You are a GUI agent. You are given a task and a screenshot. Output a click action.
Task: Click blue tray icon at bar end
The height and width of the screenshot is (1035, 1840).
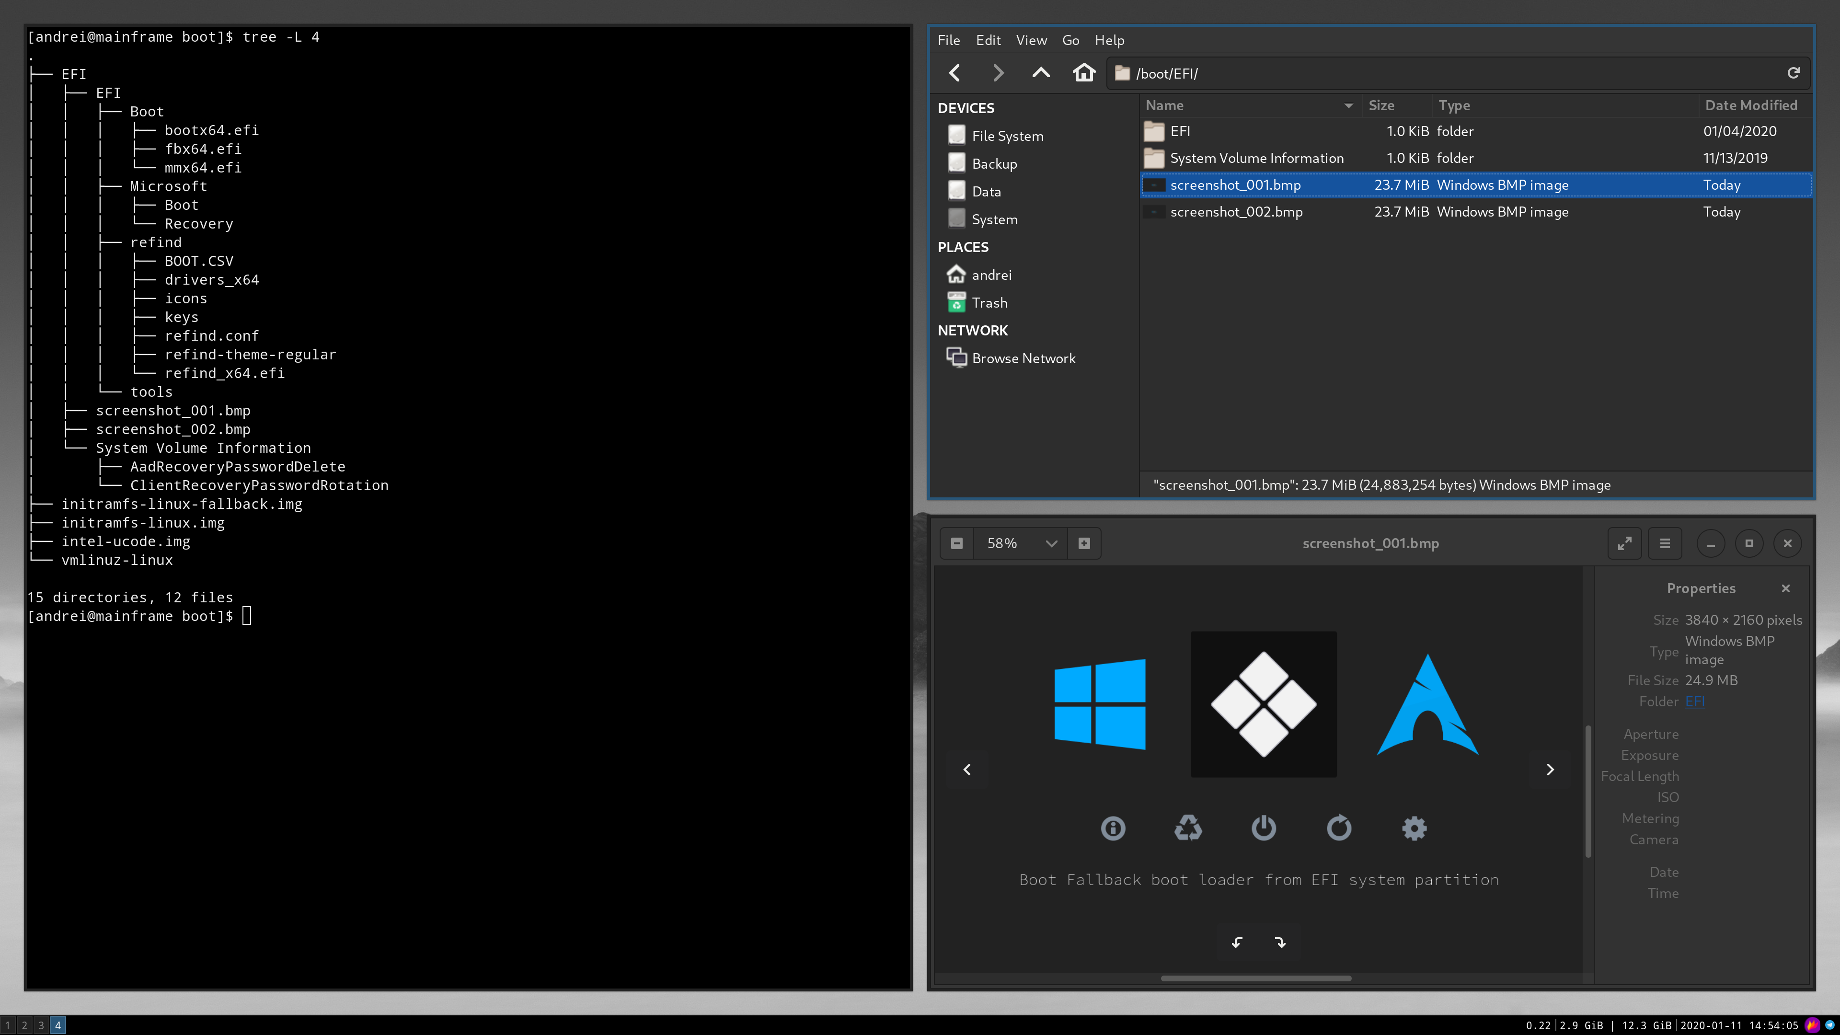1830,1025
